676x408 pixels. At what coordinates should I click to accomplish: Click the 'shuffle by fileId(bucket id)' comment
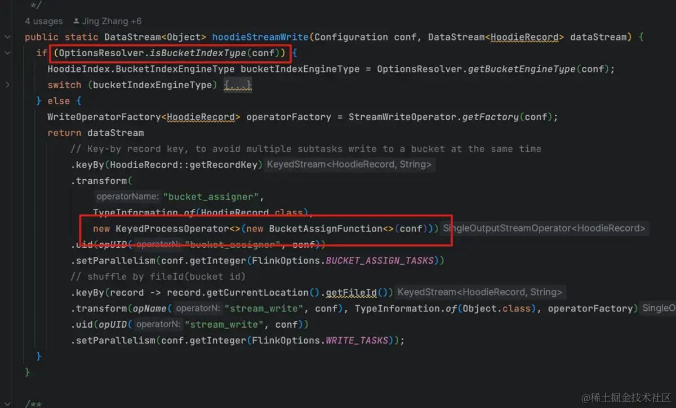(158, 276)
